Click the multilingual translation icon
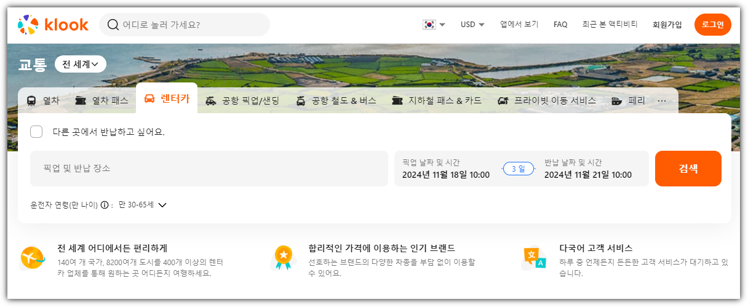This screenshot has width=748, height=307. [533, 258]
